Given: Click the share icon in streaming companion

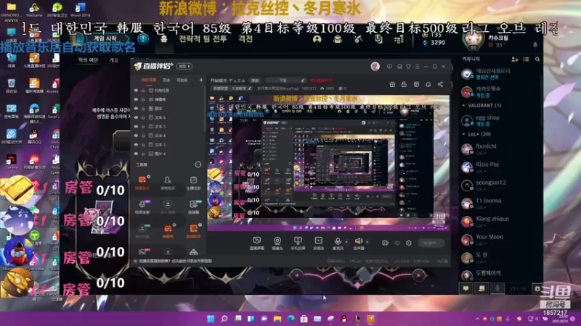Looking at the screenshot, I should (440, 84).
